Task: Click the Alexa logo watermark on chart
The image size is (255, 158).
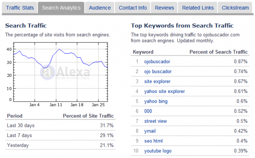Action: tap(65, 73)
